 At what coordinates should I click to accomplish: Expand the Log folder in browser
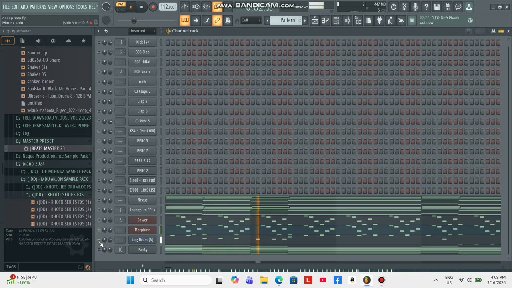tap(26, 133)
